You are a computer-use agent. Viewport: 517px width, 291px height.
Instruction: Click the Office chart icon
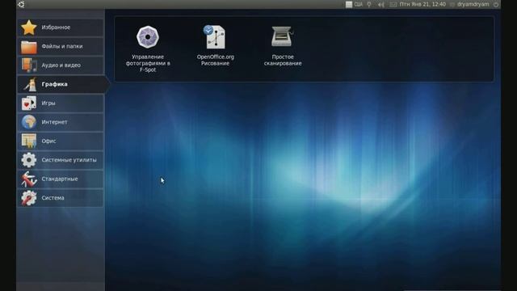pos(29,141)
